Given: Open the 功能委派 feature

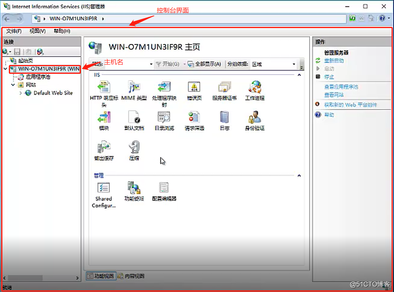Looking at the screenshot, I should pyautogui.click(x=134, y=191).
